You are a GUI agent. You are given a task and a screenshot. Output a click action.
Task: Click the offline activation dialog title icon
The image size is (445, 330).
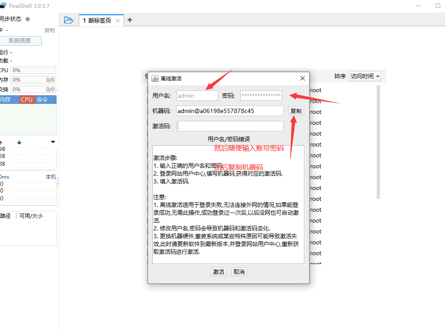click(x=155, y=78)
